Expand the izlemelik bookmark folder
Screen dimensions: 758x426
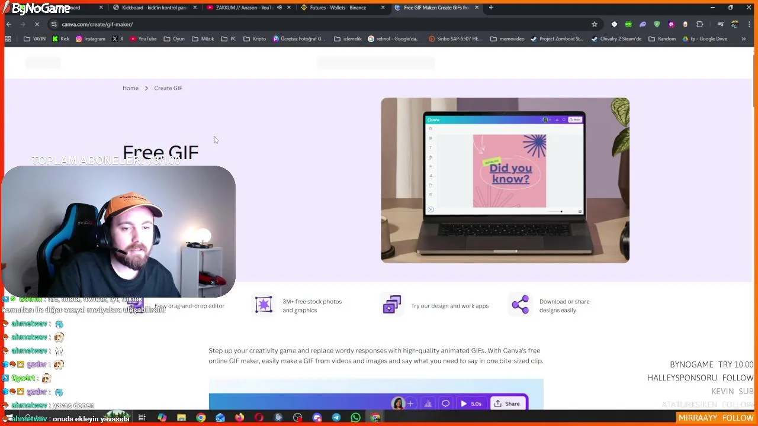point(348,39)
